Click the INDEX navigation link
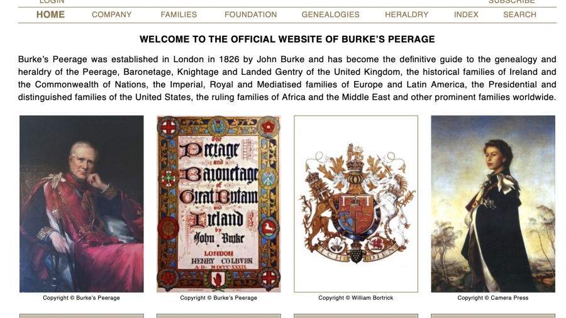Viewport: 566px width, 318px height. (466, 15)
